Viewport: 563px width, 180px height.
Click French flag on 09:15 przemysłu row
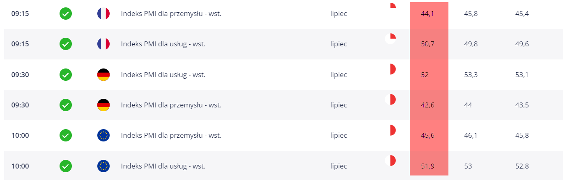click(103, 14)
